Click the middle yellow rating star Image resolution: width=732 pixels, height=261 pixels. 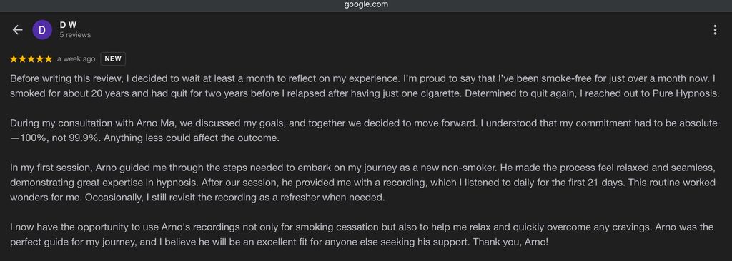31,58
